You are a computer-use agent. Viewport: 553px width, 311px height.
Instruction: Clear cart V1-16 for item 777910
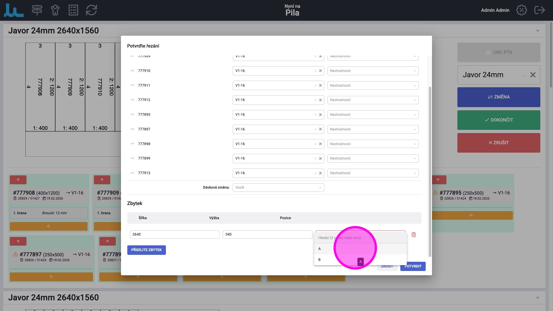[x=320, y=71]
